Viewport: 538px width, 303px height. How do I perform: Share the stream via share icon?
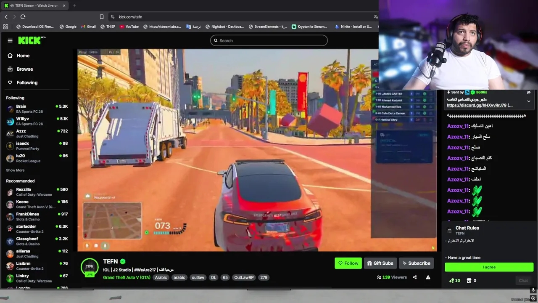[x=414, y=277]
